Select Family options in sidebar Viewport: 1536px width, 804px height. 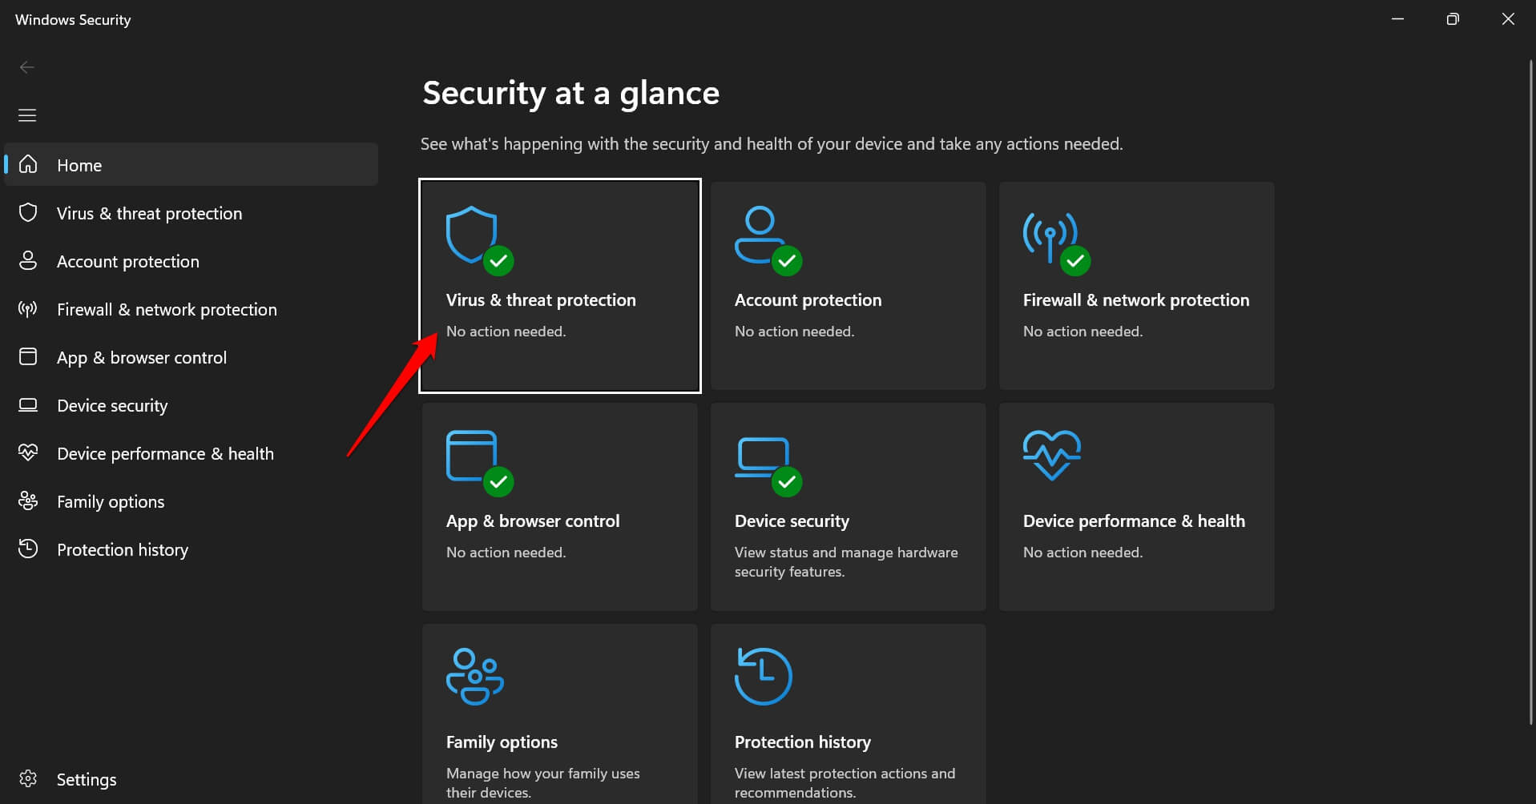click(x=191, y=501)
